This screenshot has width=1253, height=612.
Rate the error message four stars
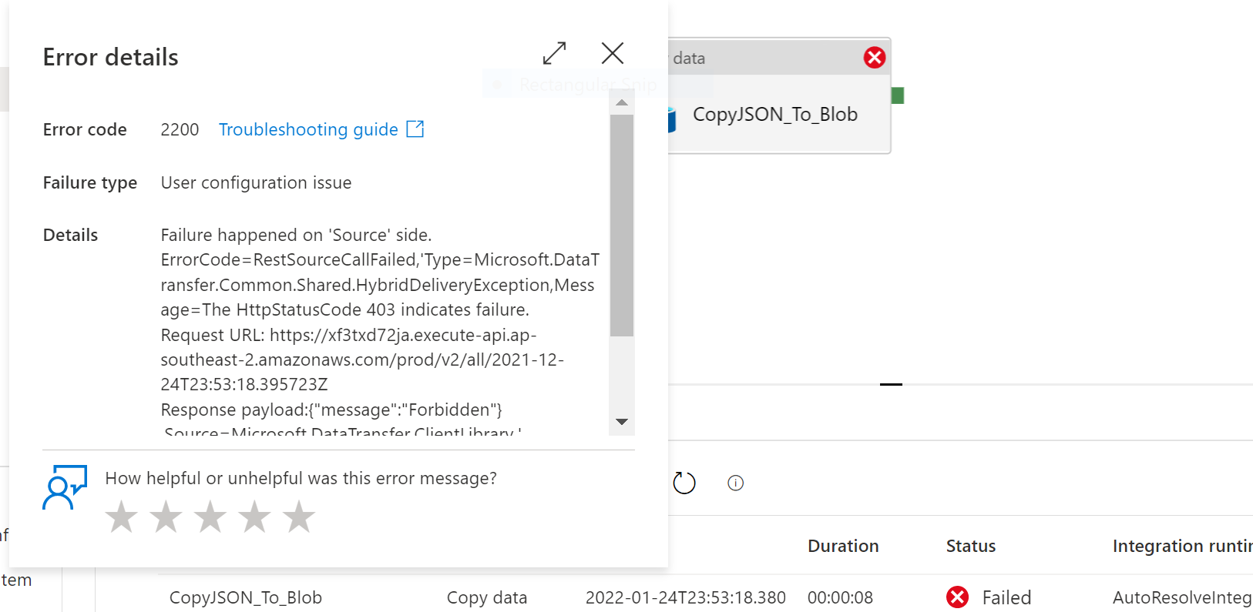(254, 517)
